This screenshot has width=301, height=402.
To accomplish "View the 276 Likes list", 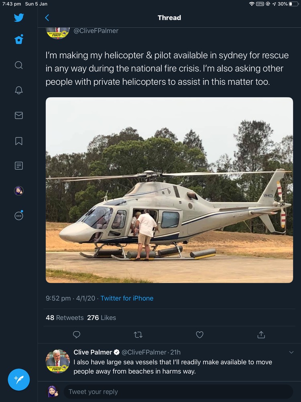I will click(102, 318).
